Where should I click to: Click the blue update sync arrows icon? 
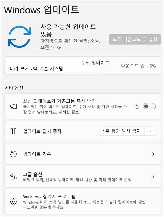pos(19,37)
